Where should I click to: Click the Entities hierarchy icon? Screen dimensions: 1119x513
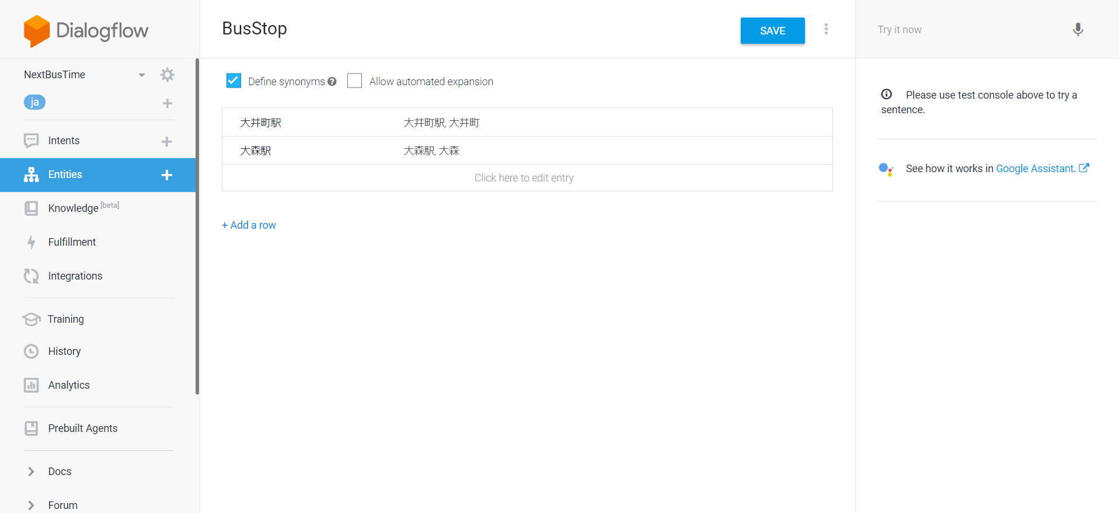32,175
